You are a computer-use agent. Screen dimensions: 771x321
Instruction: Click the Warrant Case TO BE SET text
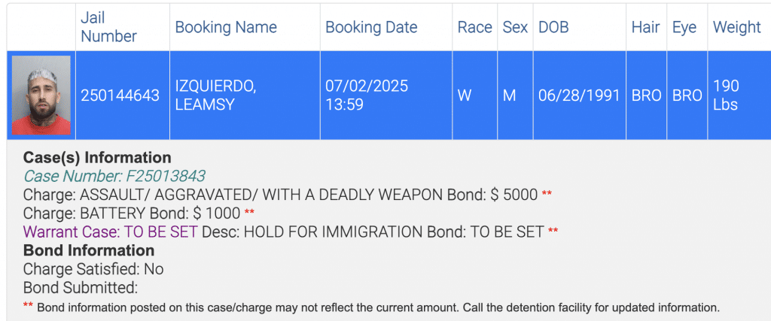coord(110,232)
